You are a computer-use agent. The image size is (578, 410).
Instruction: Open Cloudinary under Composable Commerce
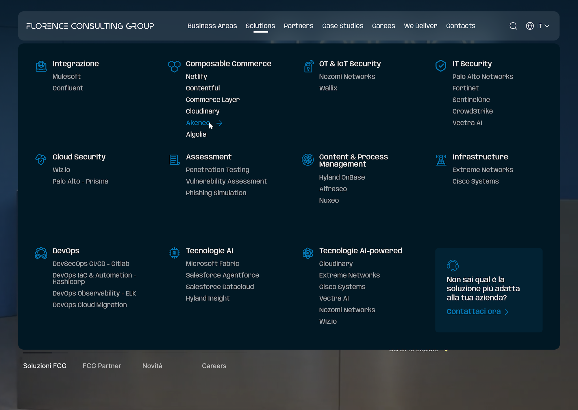[x=203, y=111]
